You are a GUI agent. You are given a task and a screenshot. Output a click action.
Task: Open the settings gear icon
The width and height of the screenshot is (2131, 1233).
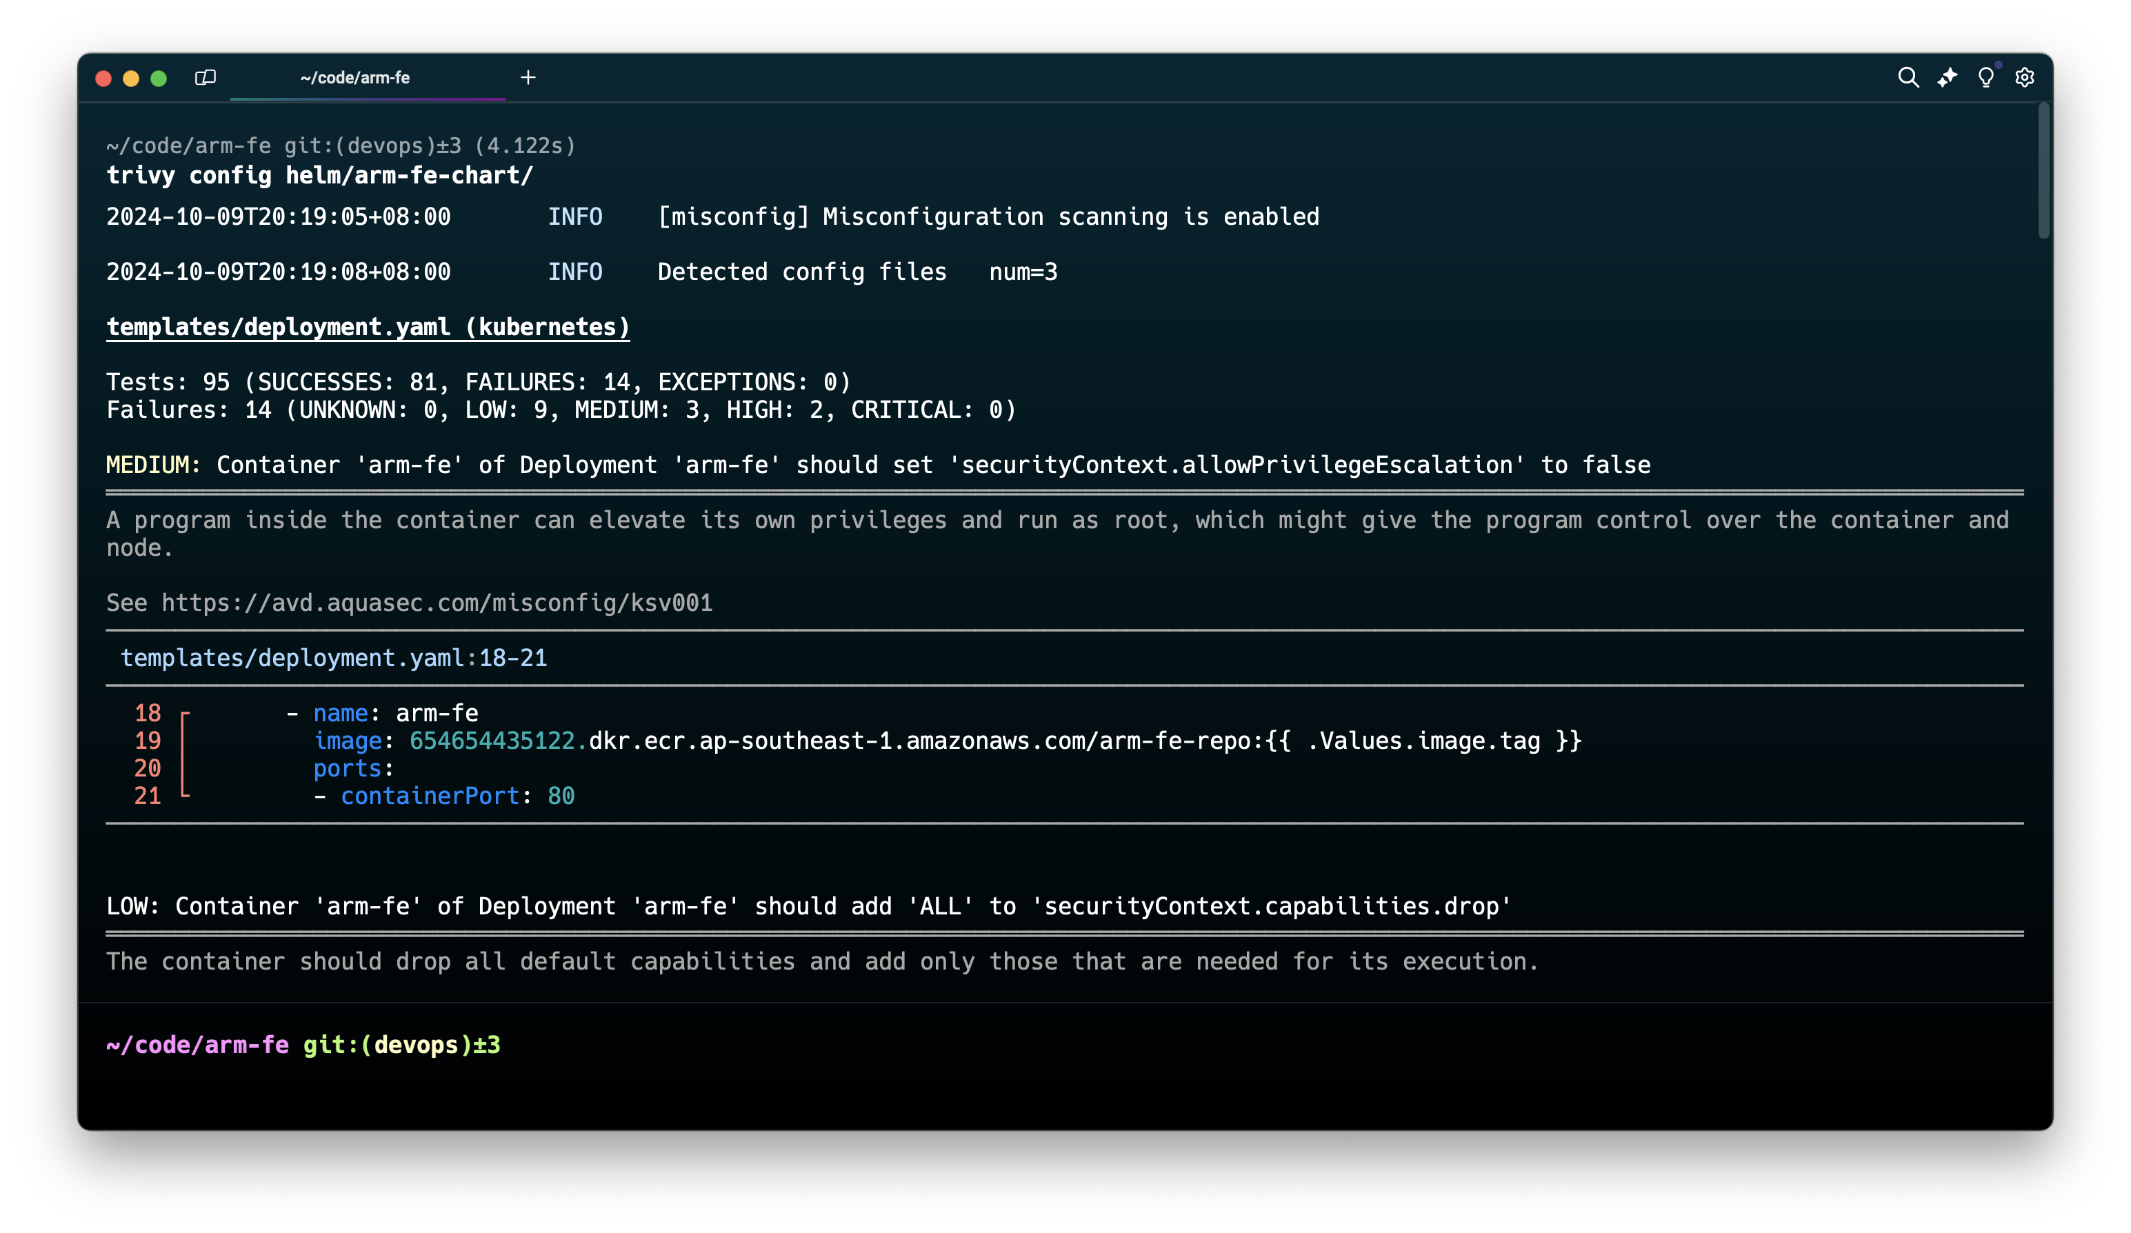(x=2025, y=78)
